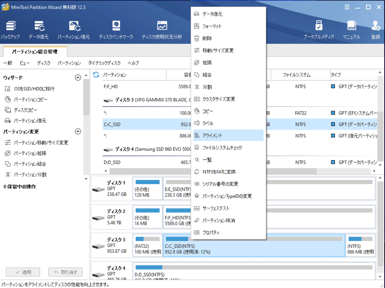Choose パーティション拡張 in the sidebar
The image size is (385, 288).
click(x=26, y=153)
